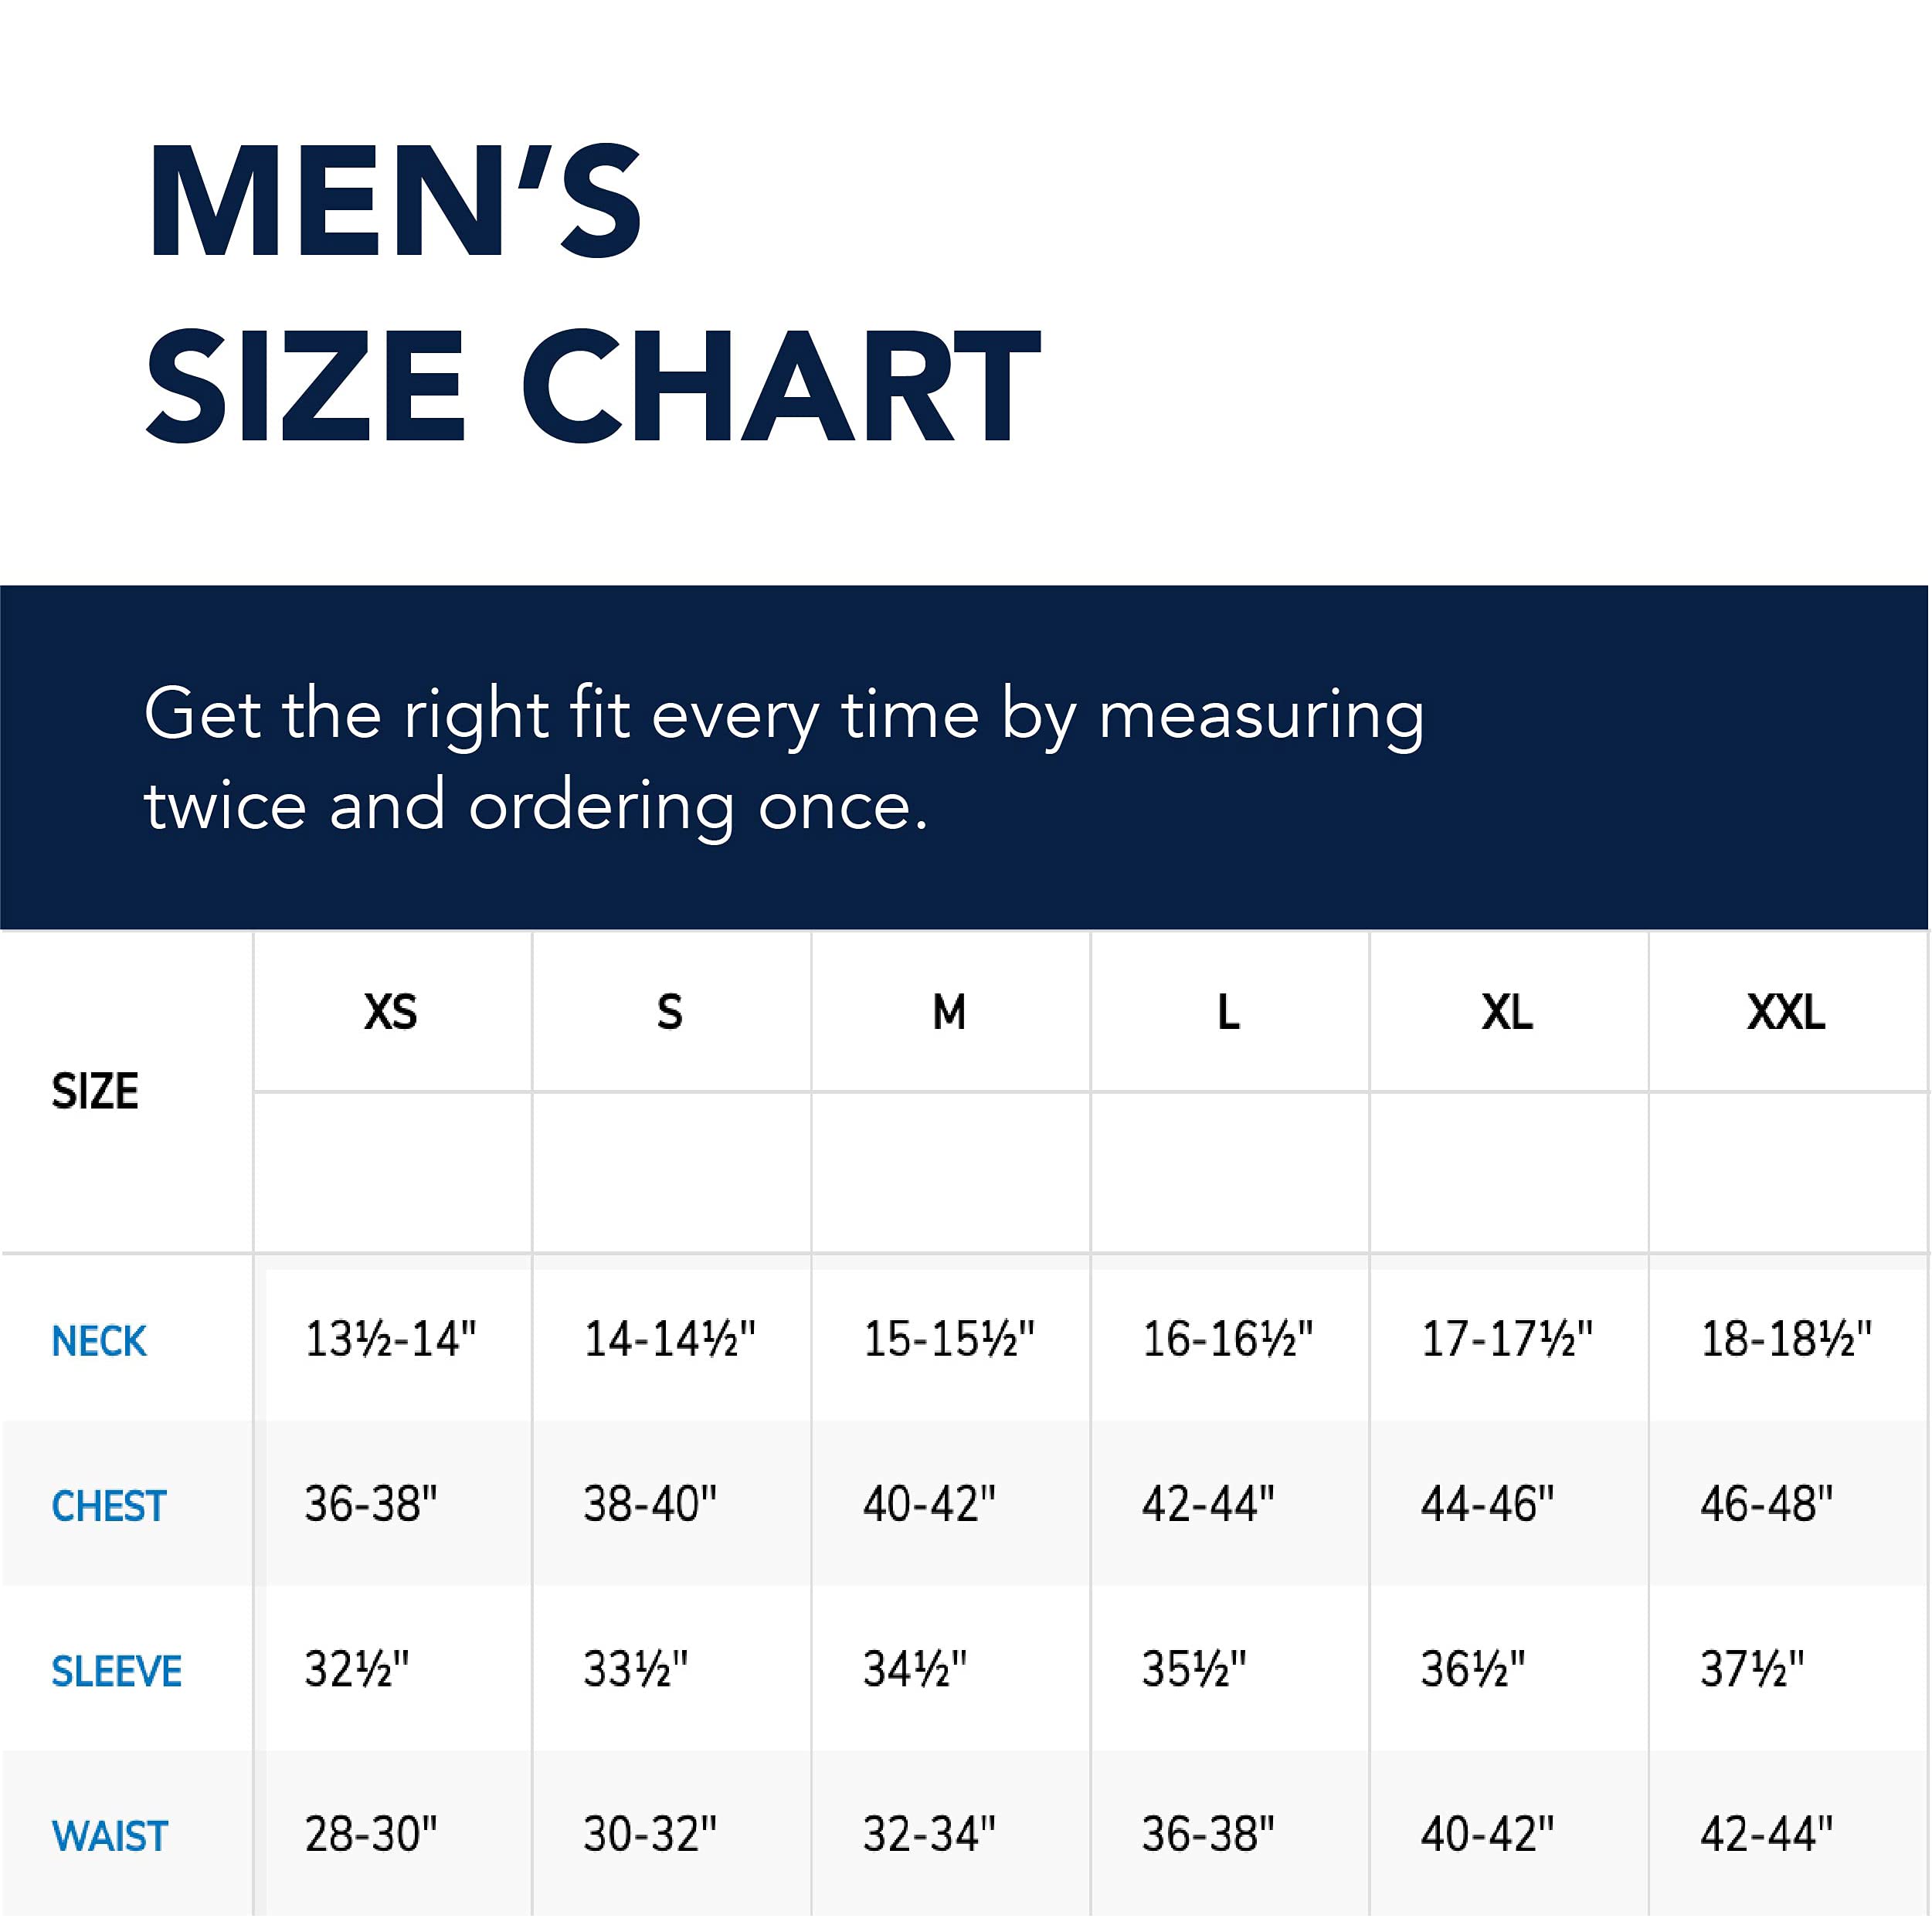The width and height of the screenshot is (1932, 1932).
Task: Click the M chest value 40-42"
Action: [x=929, y=1504]
